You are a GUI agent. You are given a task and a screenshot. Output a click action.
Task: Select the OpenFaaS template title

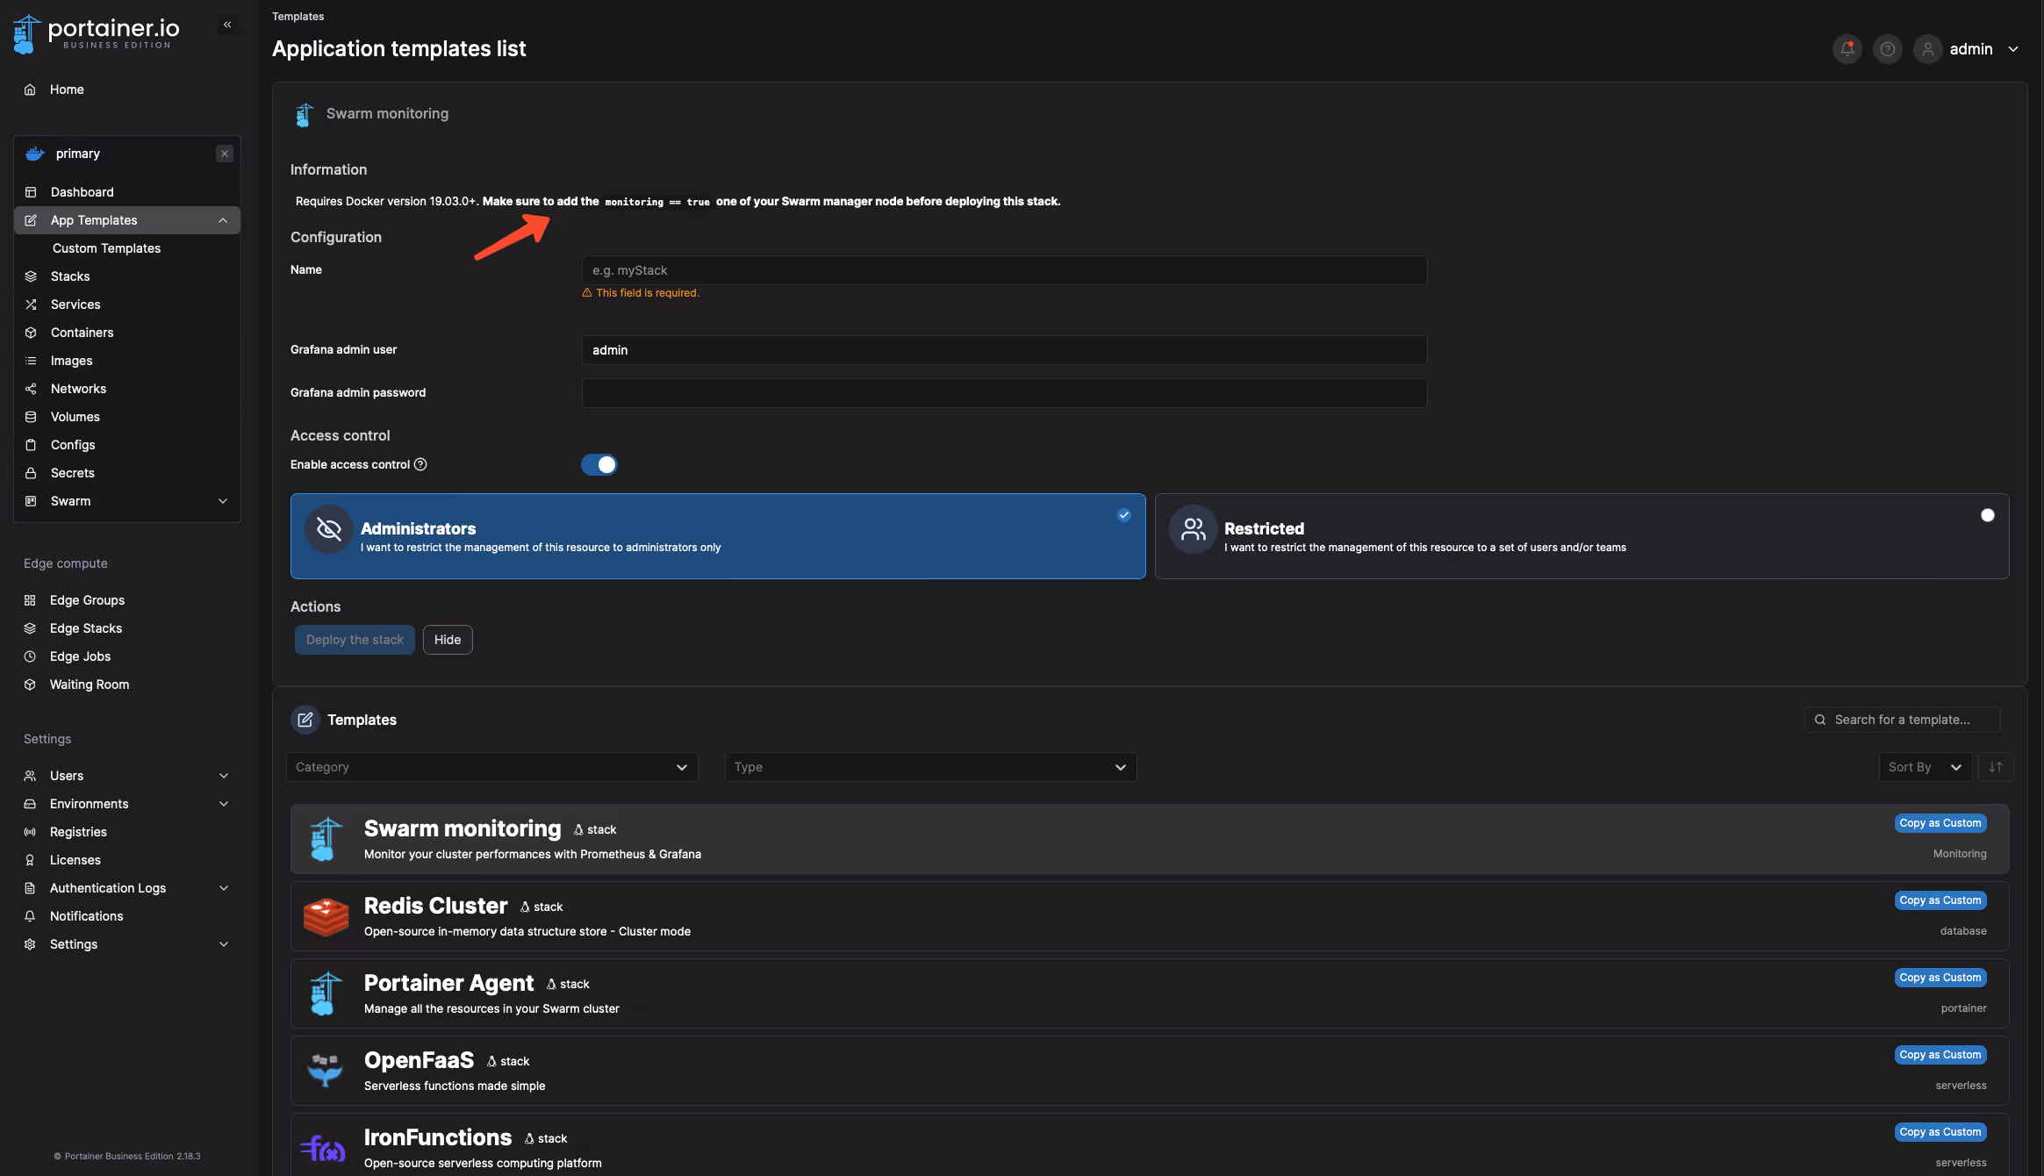click(419, 1060)
